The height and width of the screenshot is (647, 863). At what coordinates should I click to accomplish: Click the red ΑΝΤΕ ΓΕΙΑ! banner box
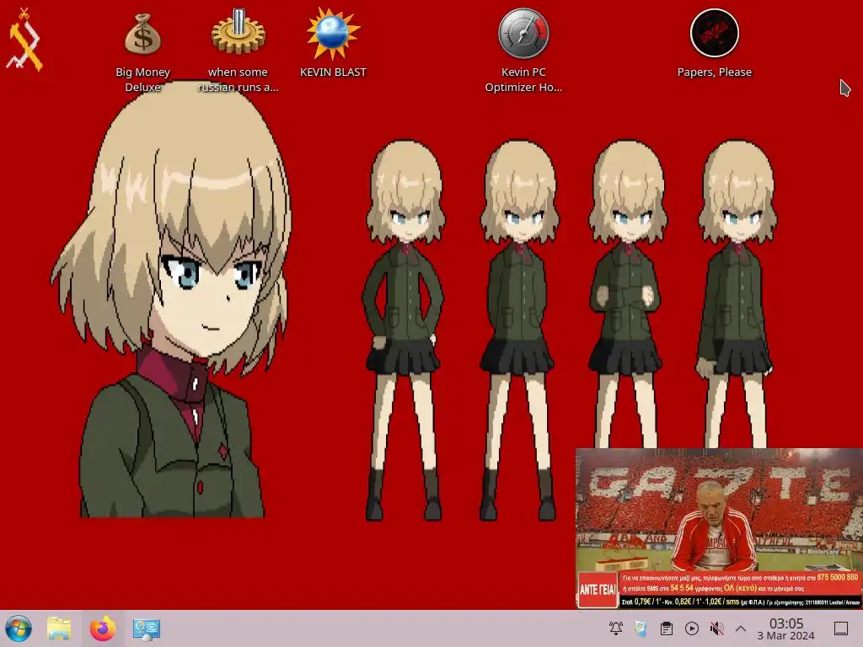pos(598,589)
